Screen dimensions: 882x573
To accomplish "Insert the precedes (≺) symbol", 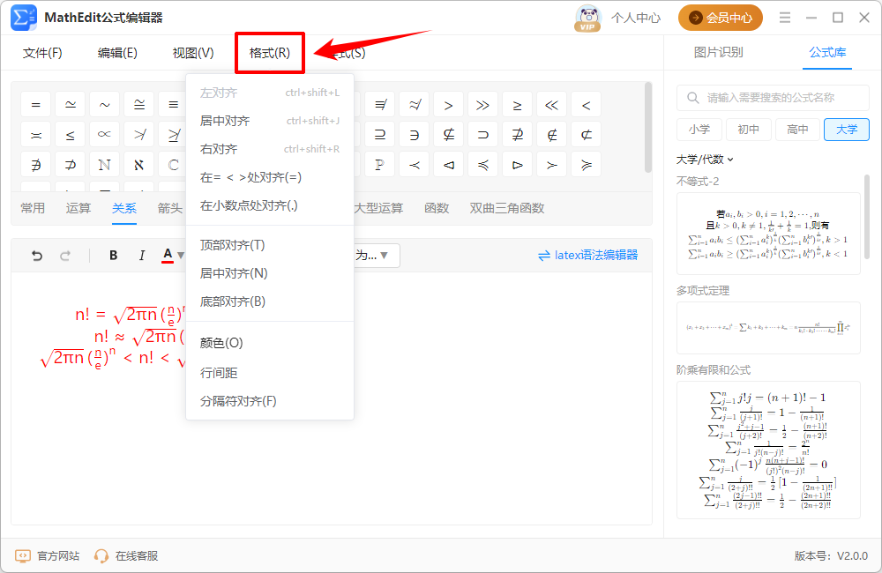I will tap(414, 165).
